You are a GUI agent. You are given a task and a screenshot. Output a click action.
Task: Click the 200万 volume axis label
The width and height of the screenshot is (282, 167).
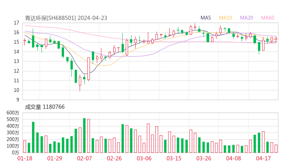[x=13, y=139]
